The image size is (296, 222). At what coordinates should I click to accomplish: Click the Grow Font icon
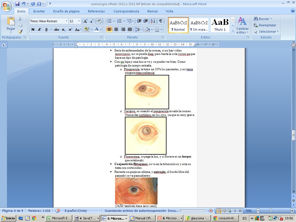click(85, 21)
